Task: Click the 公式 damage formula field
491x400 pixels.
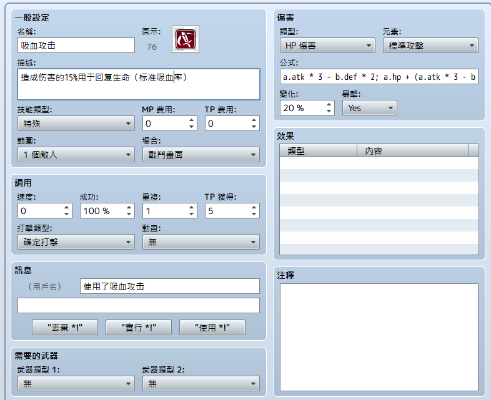Action: 379,77
